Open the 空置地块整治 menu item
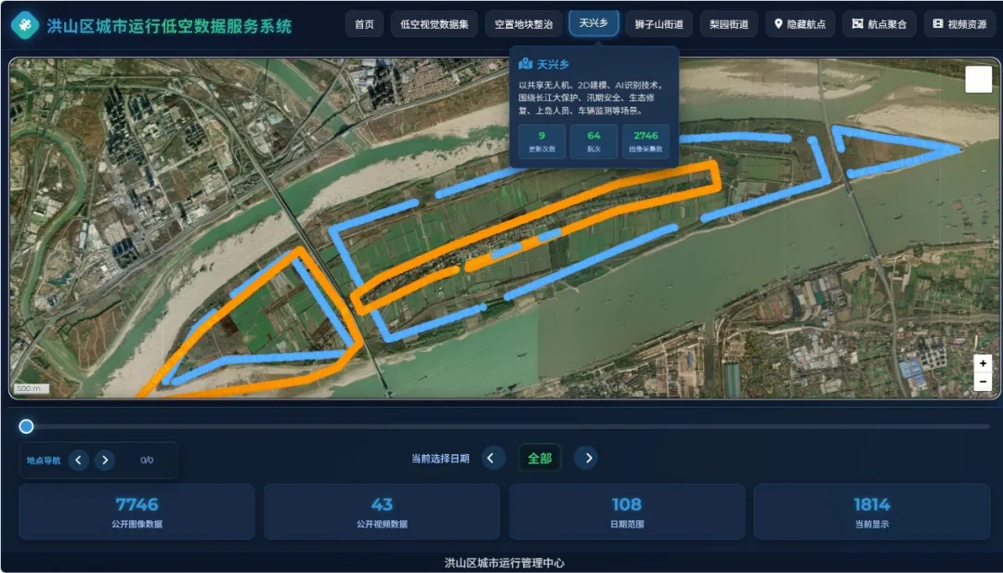Screen dimensions: 1003x573 click(523, 24)
